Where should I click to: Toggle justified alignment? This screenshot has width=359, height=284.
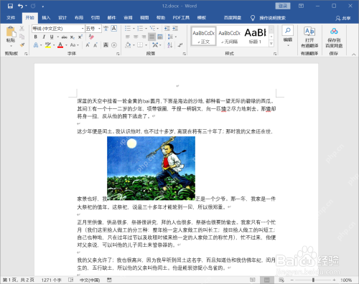click(151, 37)
